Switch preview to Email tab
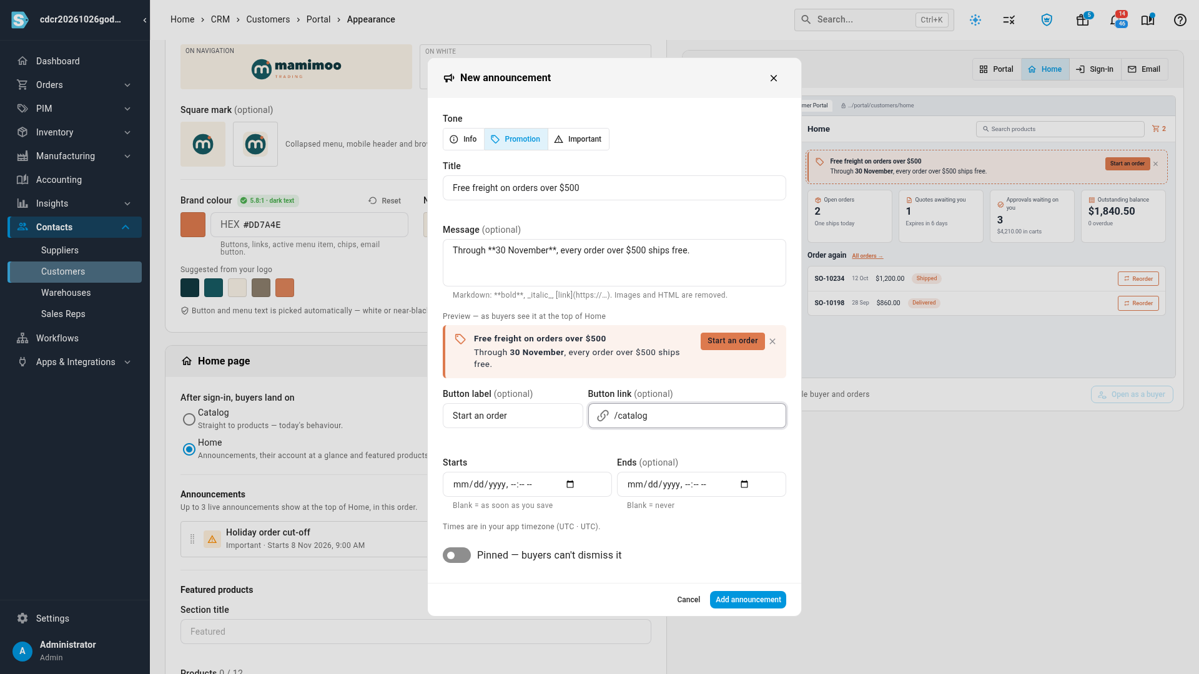 [x=1145, y=69]
